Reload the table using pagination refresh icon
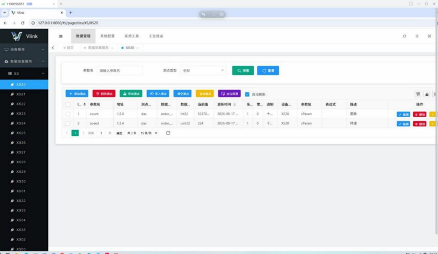Image resolution: width=438 pixels, height=254 pixels. pos(168,133)
